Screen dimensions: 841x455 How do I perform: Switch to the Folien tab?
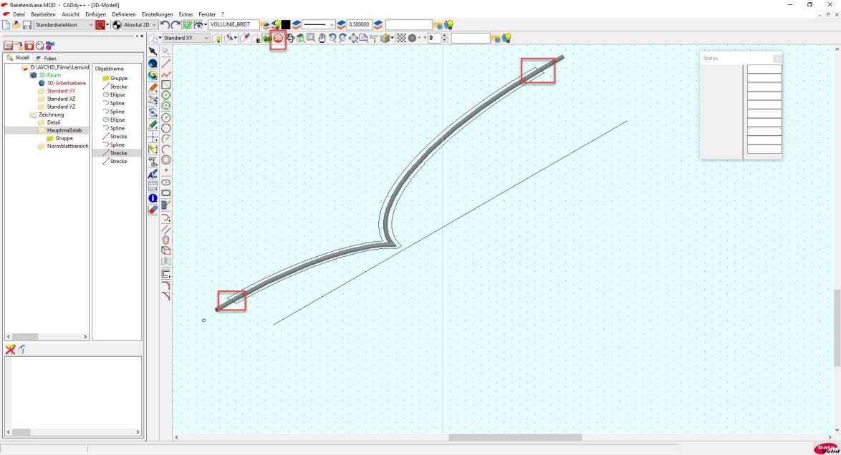pos(46,58)
